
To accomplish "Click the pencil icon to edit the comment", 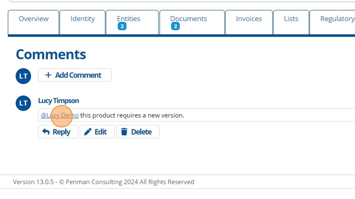I will click(x=88, y=132).
